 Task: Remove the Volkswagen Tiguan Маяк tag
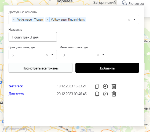point(47,20)
